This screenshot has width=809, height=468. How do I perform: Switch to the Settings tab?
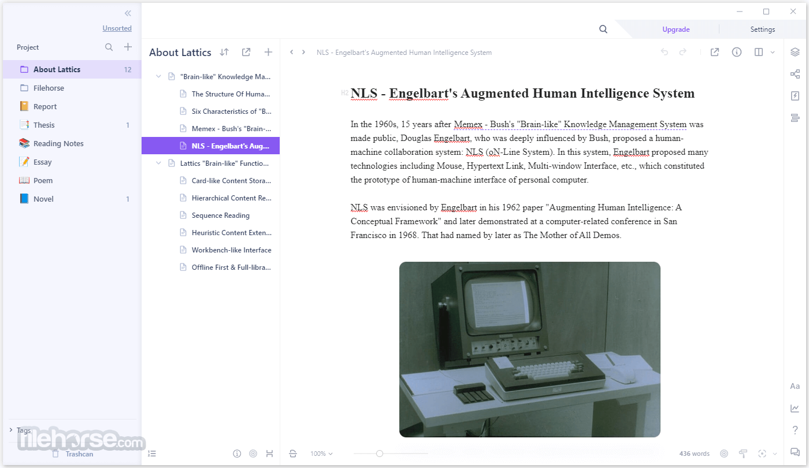pyautogui.click(x=763, y=29)
